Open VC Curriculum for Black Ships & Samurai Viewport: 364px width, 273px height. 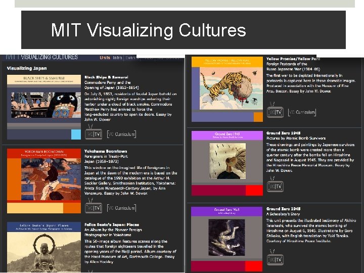[x=121, y=134]
